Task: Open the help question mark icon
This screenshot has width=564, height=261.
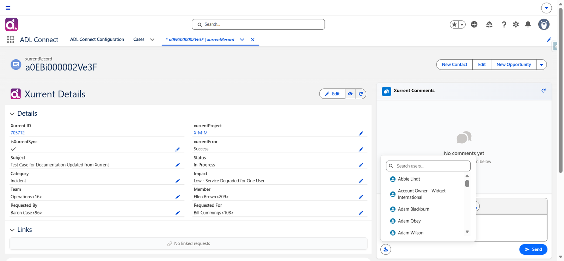Action: click(x=504, y=24)
